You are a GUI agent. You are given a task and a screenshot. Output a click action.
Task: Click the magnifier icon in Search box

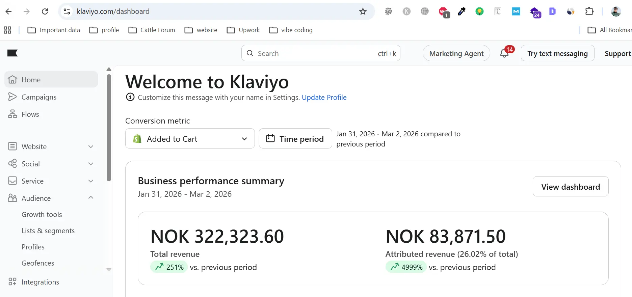(x=250, y=53)
